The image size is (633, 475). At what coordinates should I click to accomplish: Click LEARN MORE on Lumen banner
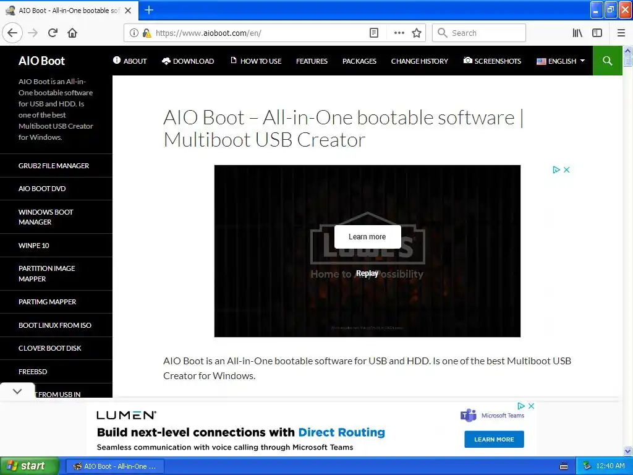pos(494,440)
